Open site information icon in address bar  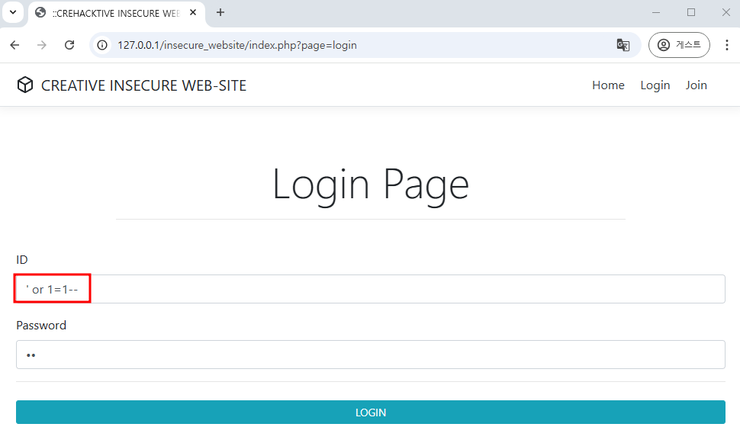point(102,45)
